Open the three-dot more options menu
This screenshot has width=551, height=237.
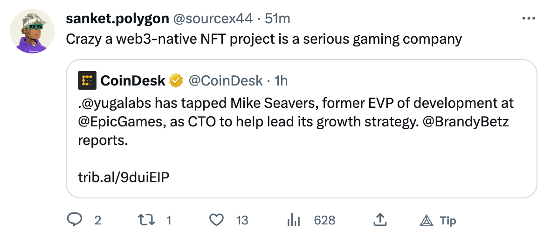click(529, 19)
